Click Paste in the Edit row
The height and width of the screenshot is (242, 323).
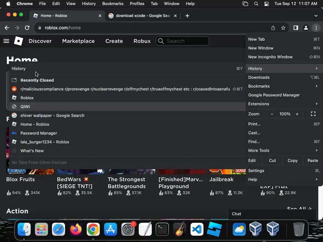point(313,161)
